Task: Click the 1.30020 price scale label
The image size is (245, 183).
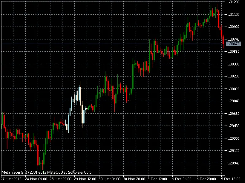Action: click(233, 89)
